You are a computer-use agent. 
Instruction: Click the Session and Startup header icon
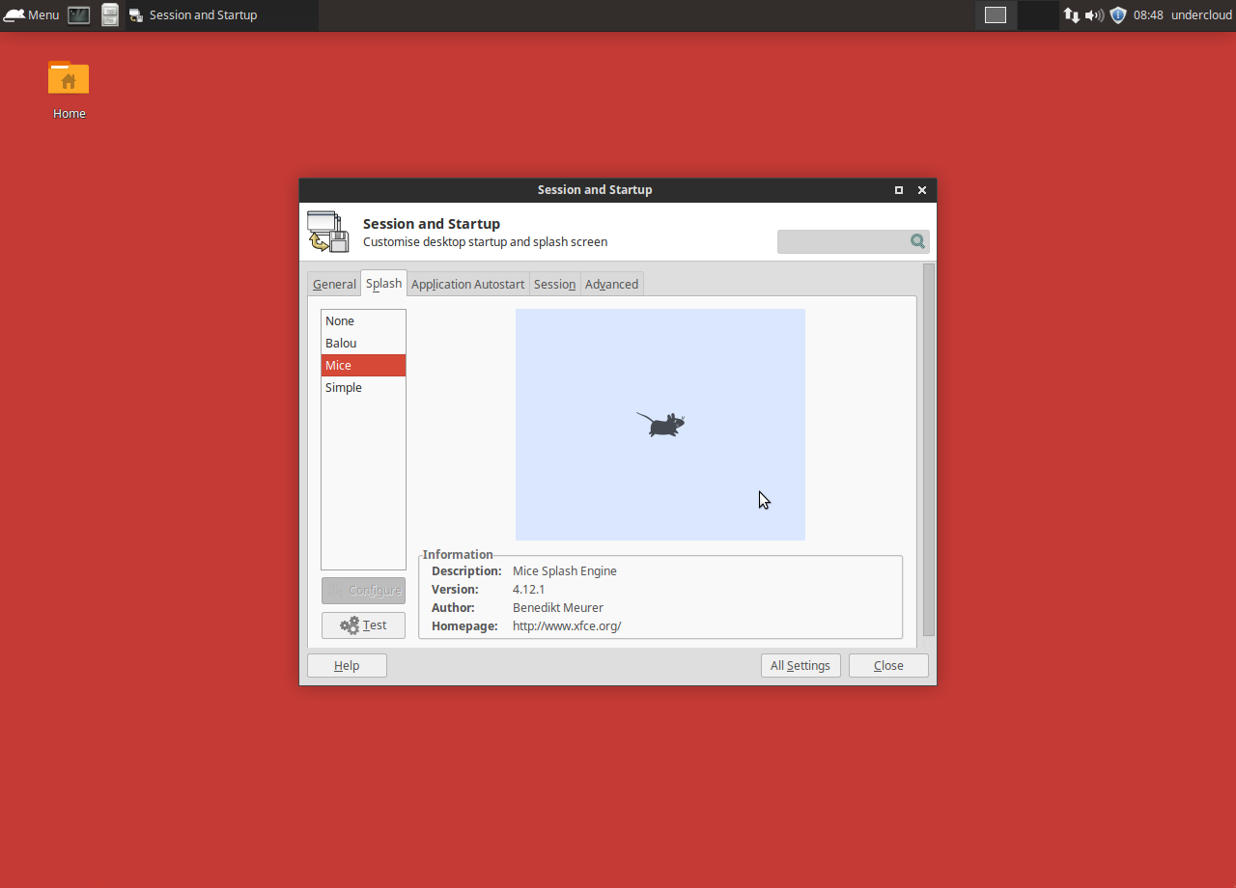click(328, 232)
